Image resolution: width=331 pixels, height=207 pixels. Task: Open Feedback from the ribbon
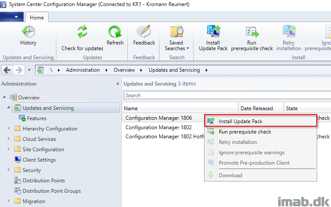click(144, 35)
